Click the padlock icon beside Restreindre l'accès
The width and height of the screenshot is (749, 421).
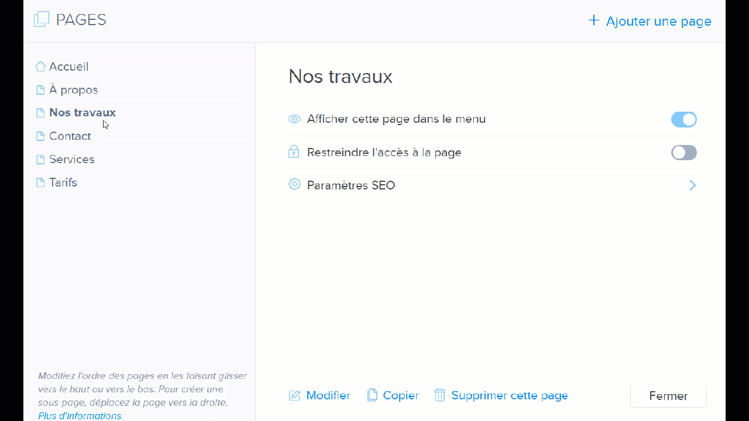294,152
